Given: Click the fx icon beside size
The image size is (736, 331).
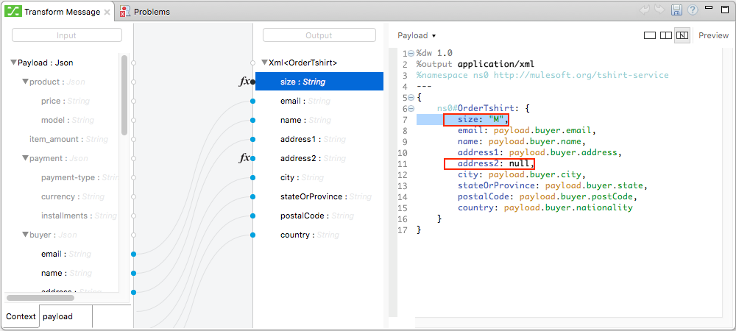Looking at the screenshot, I should tap(244, 82).
